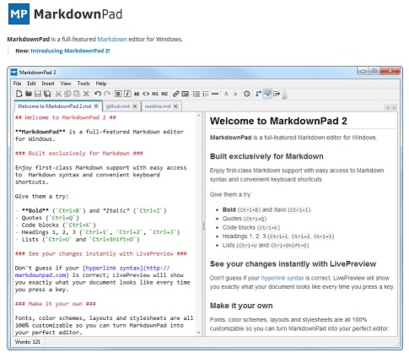Click the Paste icon in the toolbar
Screen dimensions: 409x358
click(x=77, y=94)
